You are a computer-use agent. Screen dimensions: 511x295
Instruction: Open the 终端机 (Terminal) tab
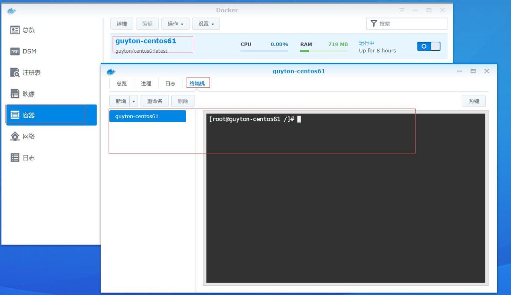pyautogui.click(x=198, y=83)
